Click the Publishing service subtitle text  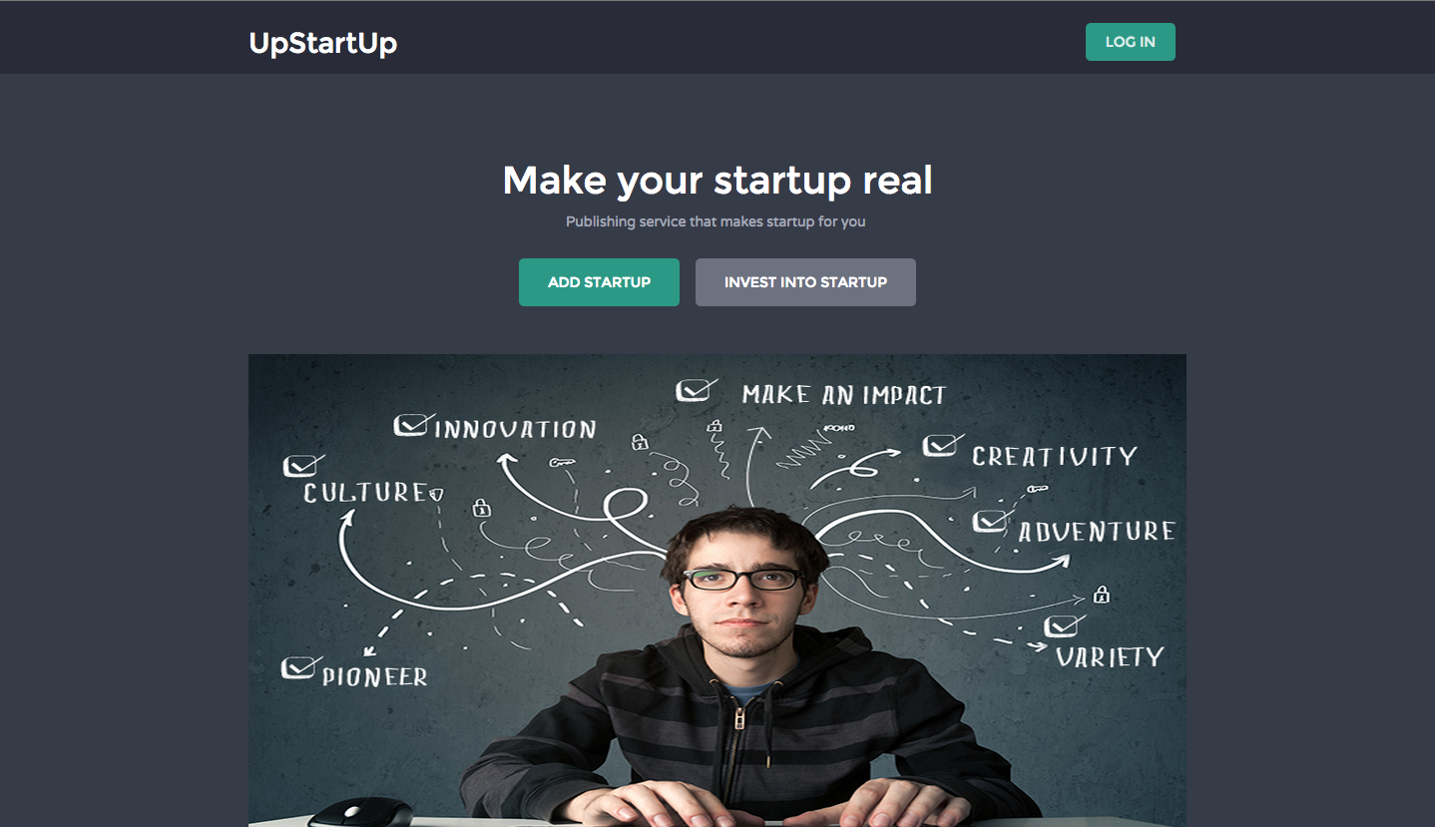[716, 221]
